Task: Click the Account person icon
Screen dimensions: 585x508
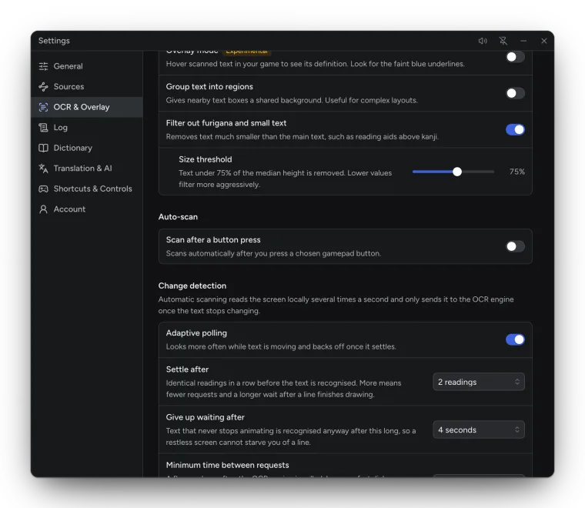Action: tap(43, 209)
